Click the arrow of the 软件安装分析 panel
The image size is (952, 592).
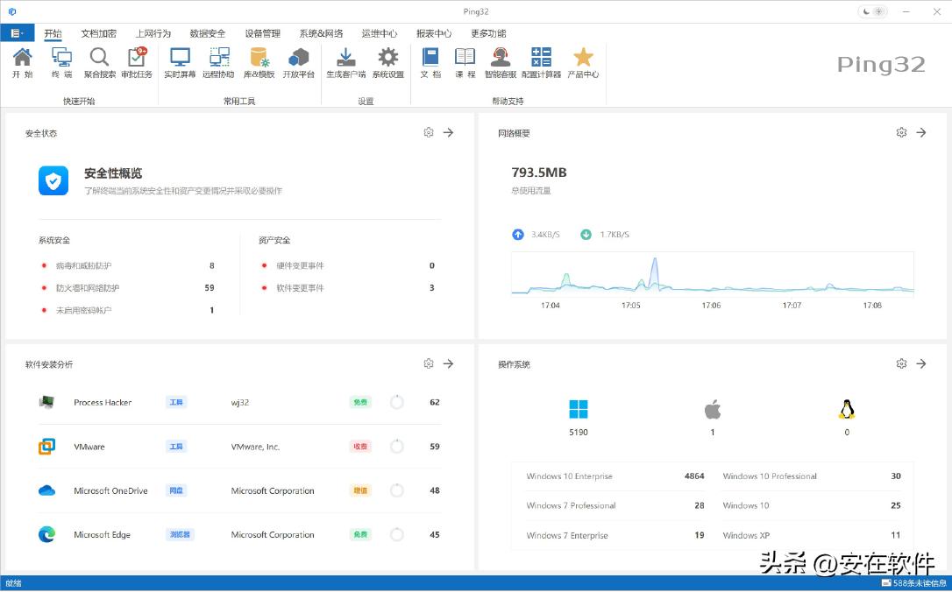[448, 363]
